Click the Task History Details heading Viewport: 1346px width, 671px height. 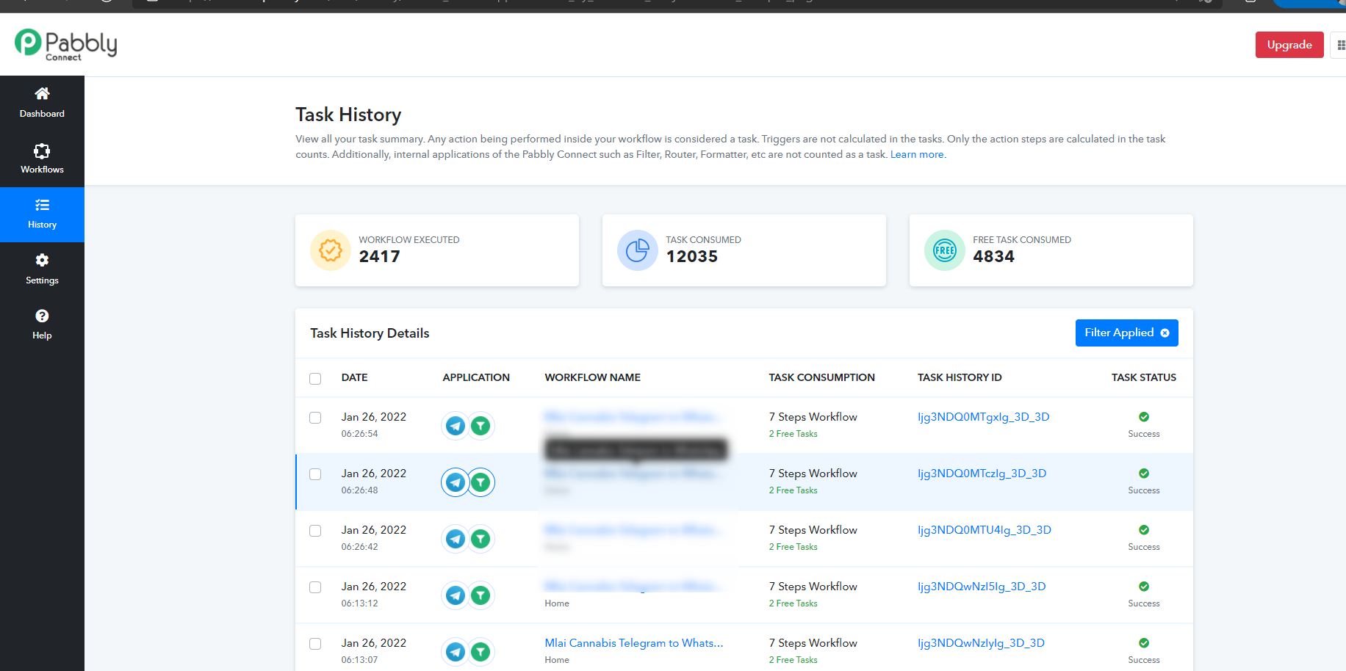370,333
